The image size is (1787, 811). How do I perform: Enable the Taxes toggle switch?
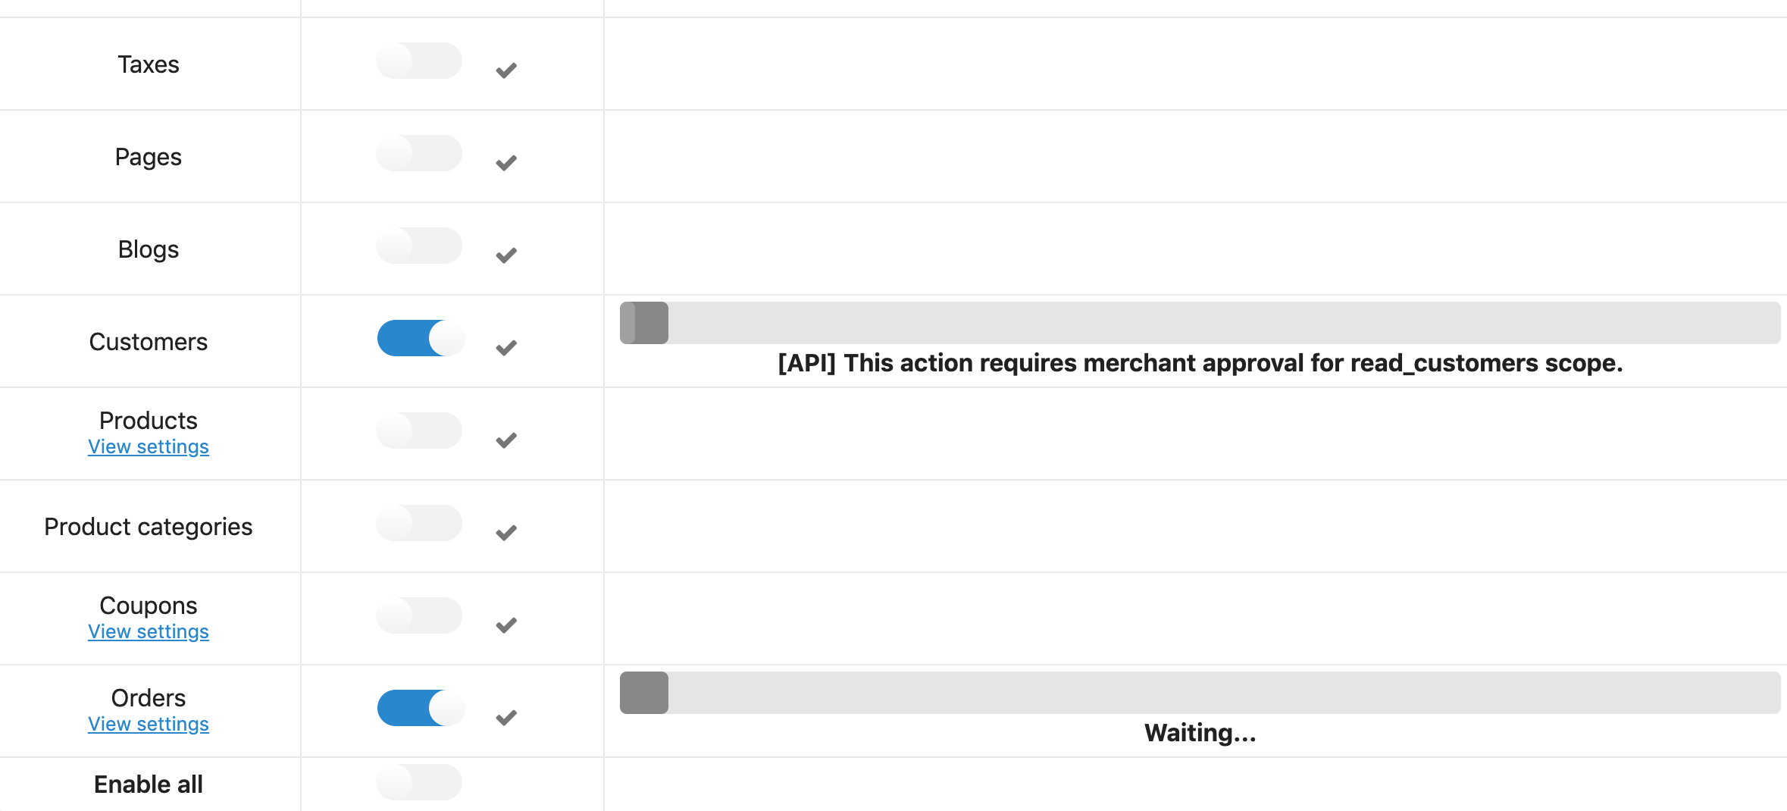(x=419, y=61)
